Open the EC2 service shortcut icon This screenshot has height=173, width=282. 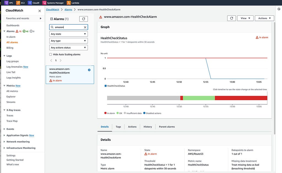18,3
